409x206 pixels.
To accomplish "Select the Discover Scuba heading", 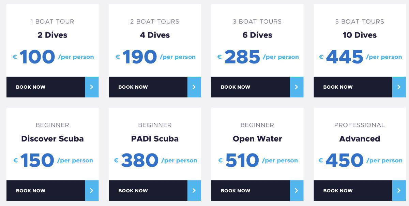I will tap(52, 139).
